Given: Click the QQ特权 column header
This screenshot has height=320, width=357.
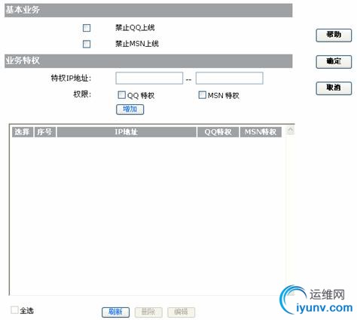Looking at the screenshot, I should coord(218,132).
